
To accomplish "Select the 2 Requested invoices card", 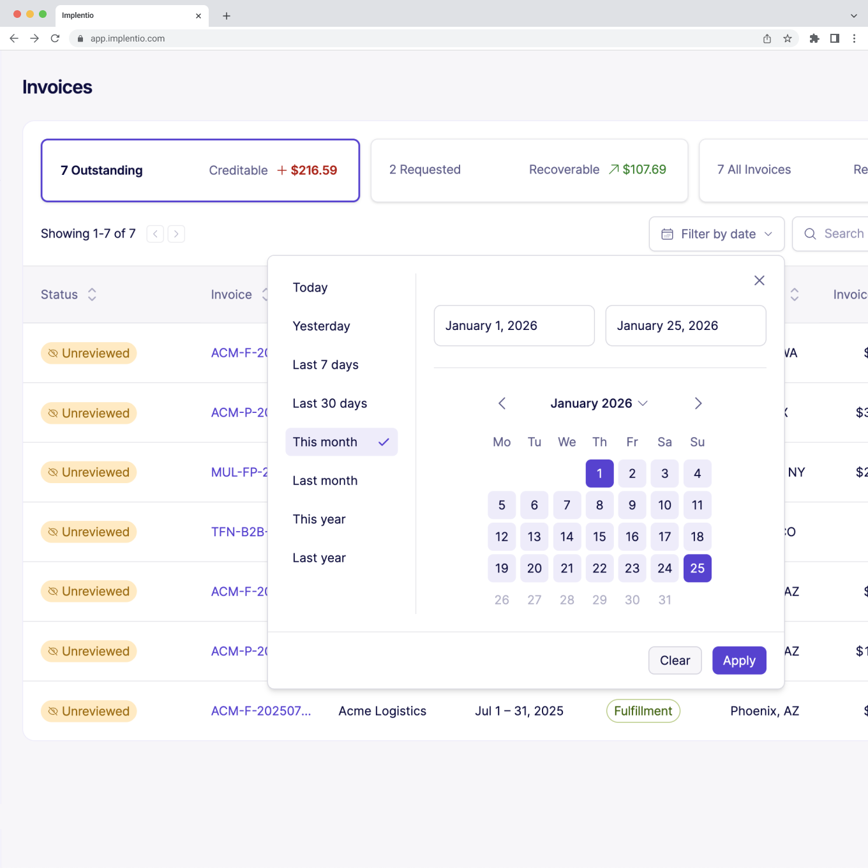I will click(528, 170).
